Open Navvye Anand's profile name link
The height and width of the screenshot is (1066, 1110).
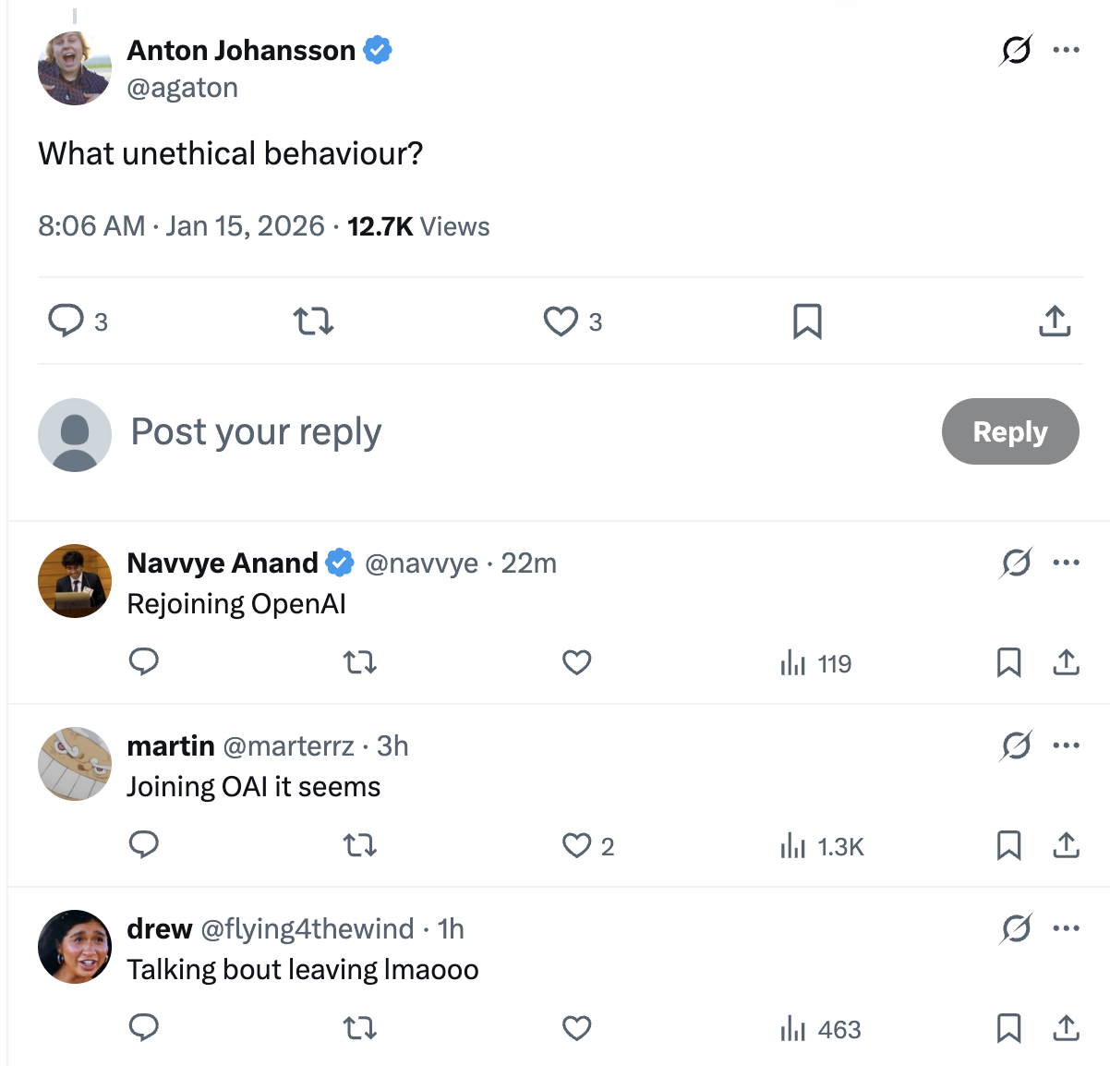tap(223, 563)
